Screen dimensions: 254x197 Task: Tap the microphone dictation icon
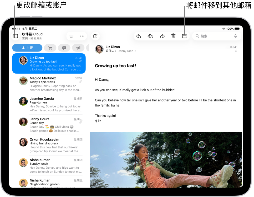(236, 36)
